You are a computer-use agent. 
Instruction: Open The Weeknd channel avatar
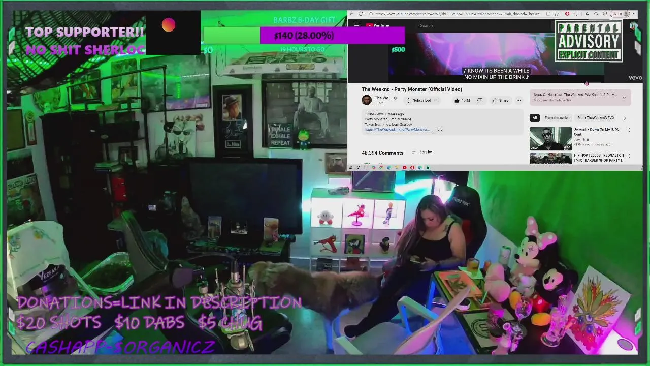point(366,100)
